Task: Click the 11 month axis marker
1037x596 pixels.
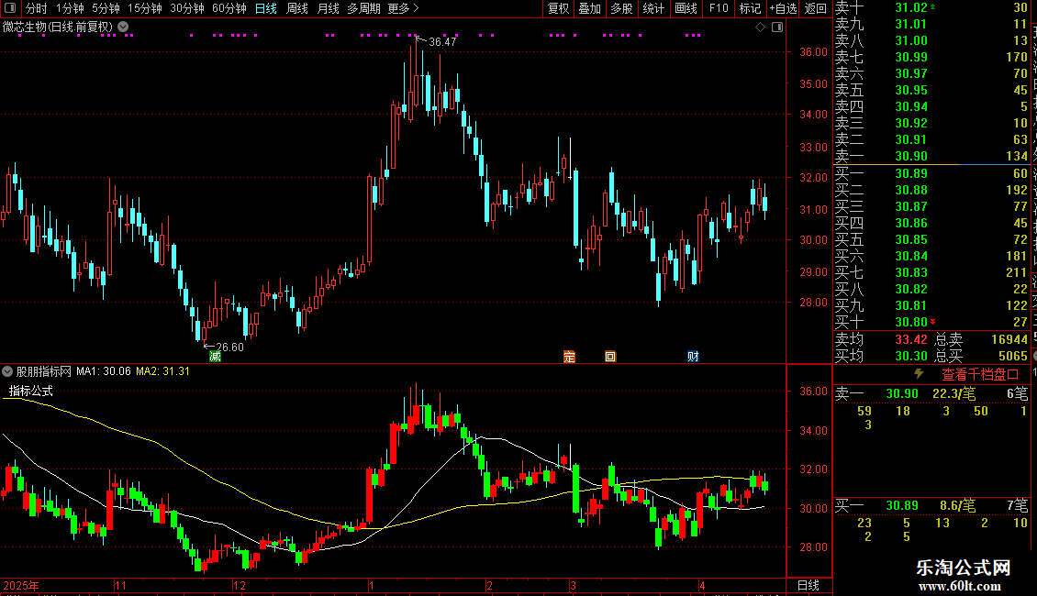Action: point(119,585)
